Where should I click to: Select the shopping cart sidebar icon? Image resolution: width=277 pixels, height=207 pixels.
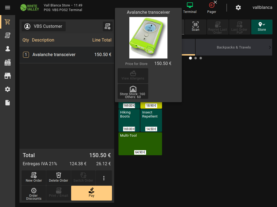(8, 22)
